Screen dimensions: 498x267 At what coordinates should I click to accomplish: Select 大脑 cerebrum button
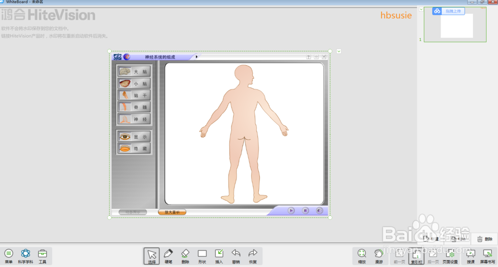pyautogui.click(x=134, y=71)
